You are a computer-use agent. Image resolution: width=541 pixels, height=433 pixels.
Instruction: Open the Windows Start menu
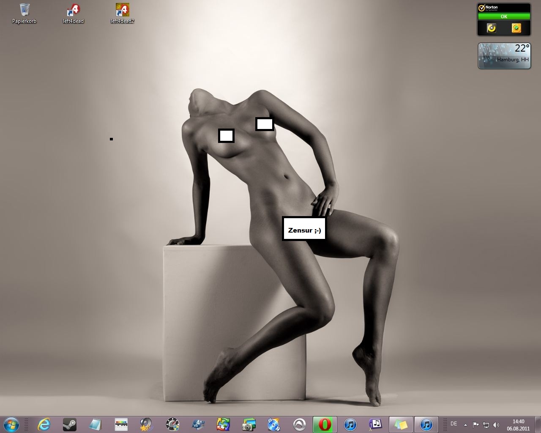[x=11, y=424]
